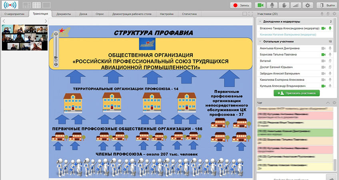Toggle Доспат Евгений Юрьевич's camera

coord(323,67)
